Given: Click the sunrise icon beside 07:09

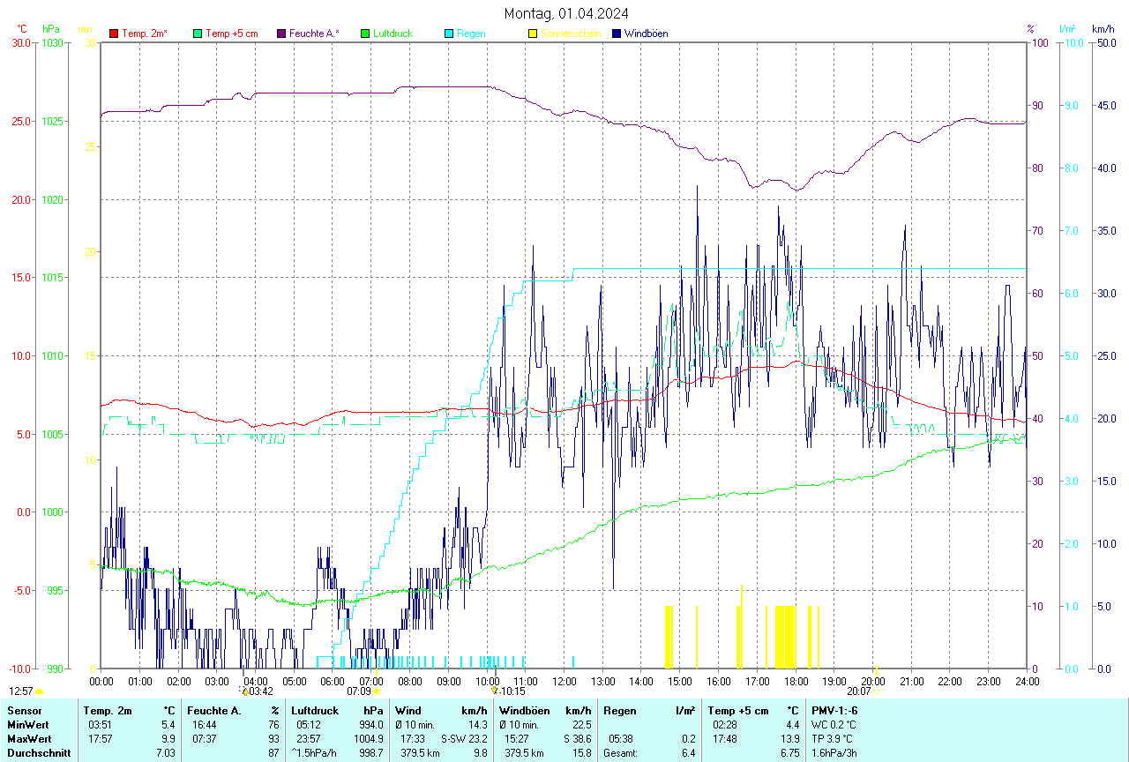Looking at the screenshot, I should [x=377, y=691].
